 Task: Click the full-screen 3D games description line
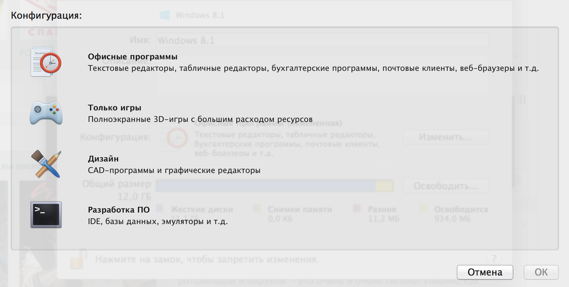[200, 119]
